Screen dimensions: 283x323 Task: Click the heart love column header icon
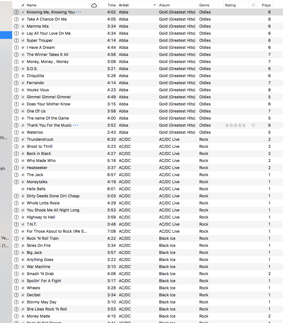(x=253, y=5)
